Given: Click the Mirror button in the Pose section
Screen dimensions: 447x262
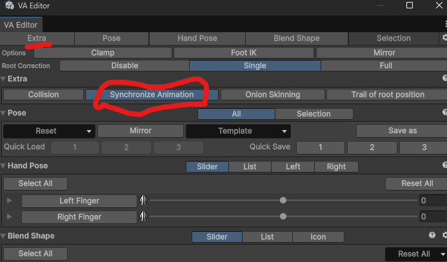Looking at the screenshot, I should 141,131.
